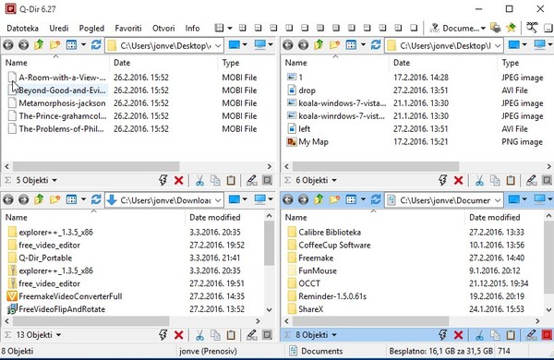Cut with scissors in top-left pane status bar

[199, 181]
